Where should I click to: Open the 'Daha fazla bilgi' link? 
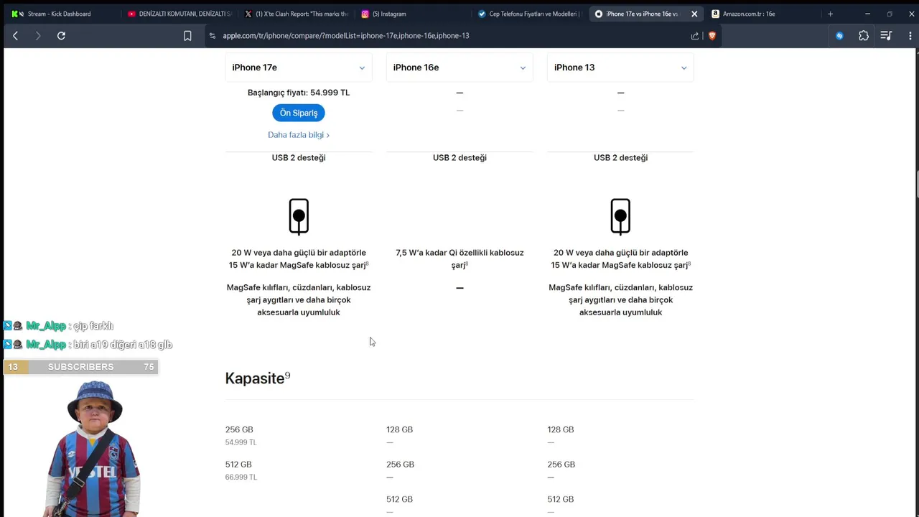[298, 135]
